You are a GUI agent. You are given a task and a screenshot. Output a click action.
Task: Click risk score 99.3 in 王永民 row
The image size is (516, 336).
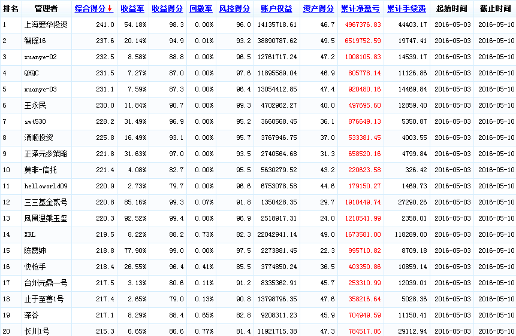pyautogui.click(x=243, y=105)
